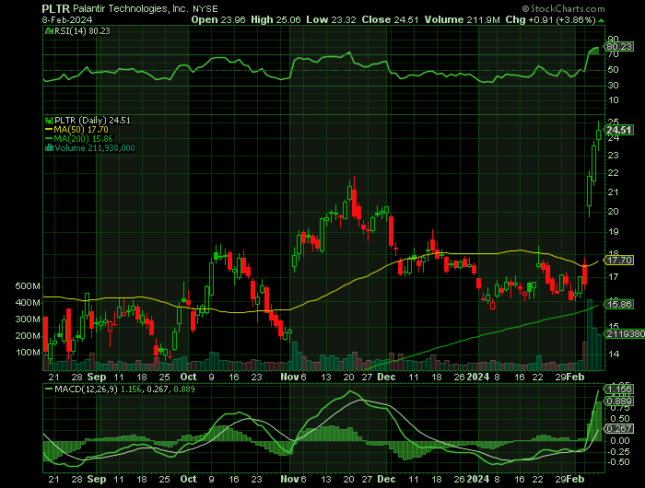Select the MA(200) 15.86 legend entry
645x488 pixels.
click(84, 139)
